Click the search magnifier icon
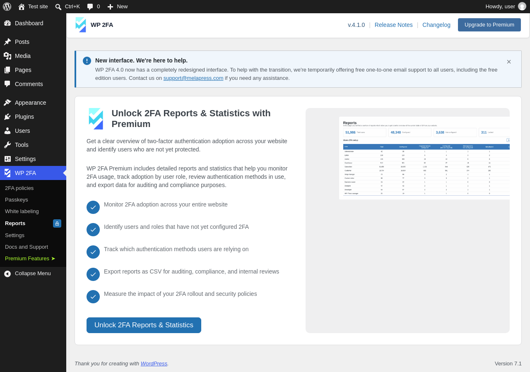Viewport: 530px width, 372px height. pos(58,7)
